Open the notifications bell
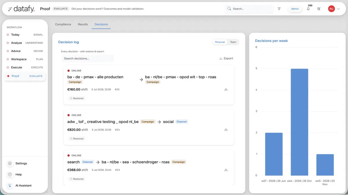Image resolution: width=348 pixels, height=195 pixels. pyautogui.click(x=308, y=9)
